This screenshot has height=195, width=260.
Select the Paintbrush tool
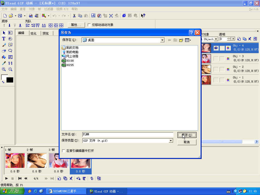point(4,45)
